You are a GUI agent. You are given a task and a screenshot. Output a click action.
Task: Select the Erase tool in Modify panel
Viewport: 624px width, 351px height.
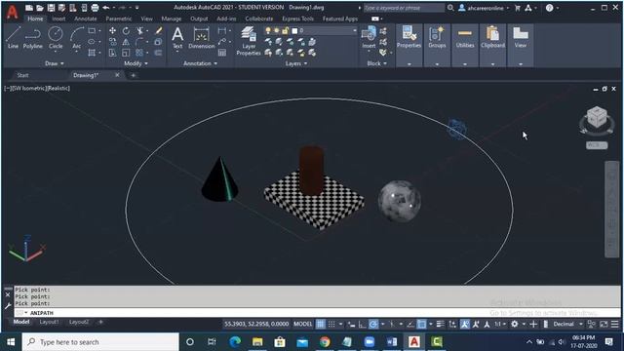[158, 30]
